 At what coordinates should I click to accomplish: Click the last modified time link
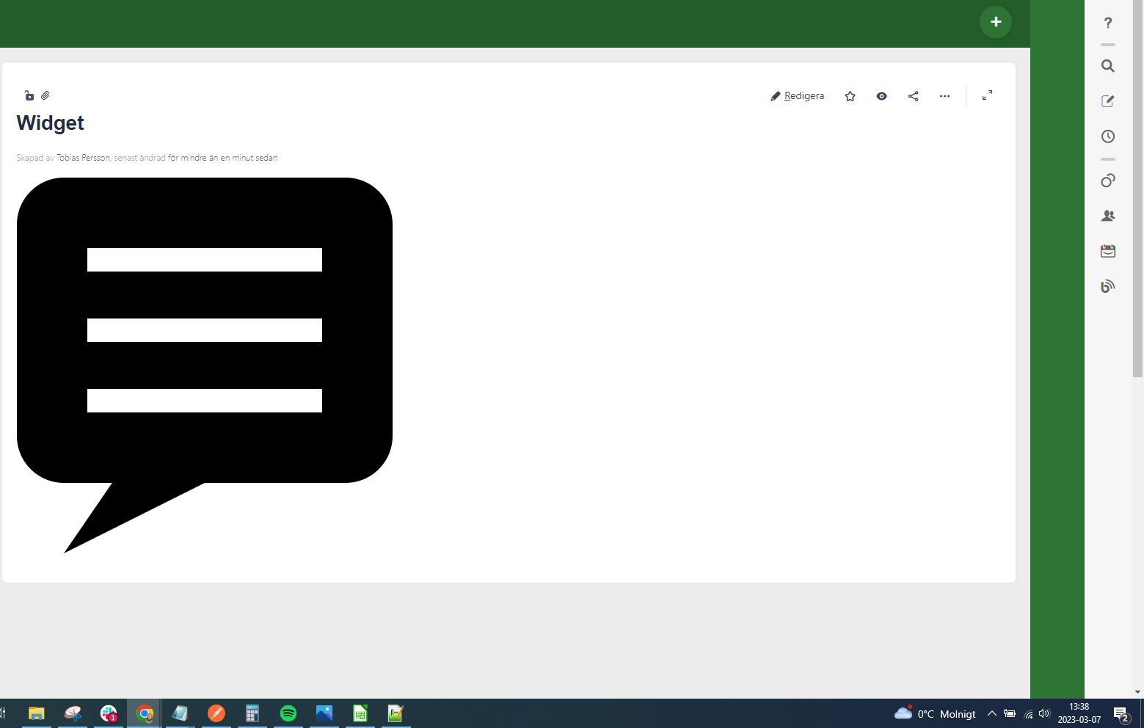(222, 158)
